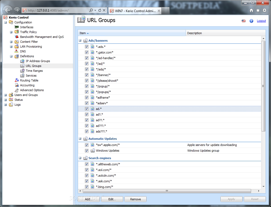Click the Time Ranges clock icon
Image resolution: width=271 pixels, height=207 pixels.
22,70
